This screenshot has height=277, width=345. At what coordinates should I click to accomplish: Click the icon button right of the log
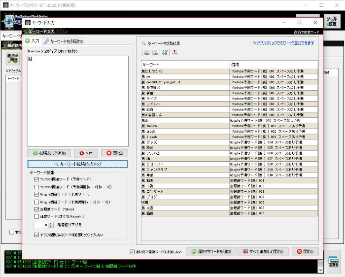[333, 262]
